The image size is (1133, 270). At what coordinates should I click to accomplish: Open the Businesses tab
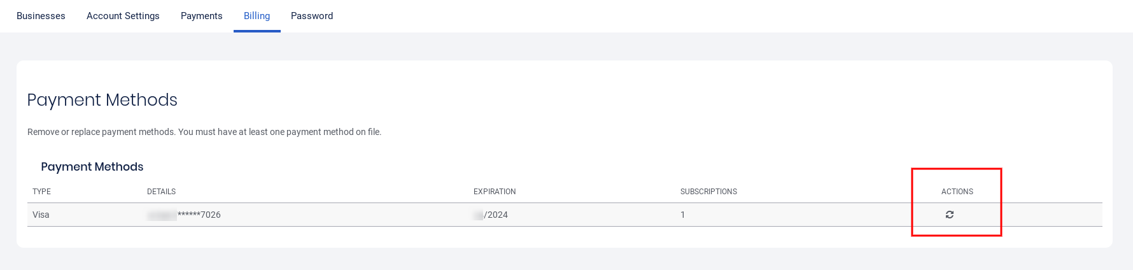pyautogui.click(x=41, y=16)
